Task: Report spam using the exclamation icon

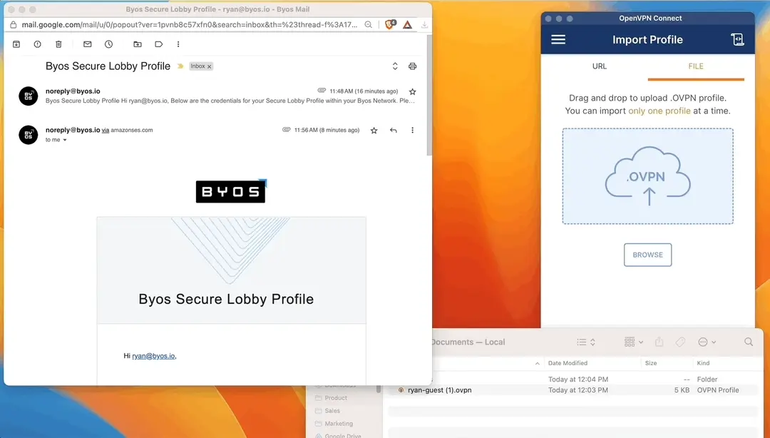Action: click(x=37, y=44)
